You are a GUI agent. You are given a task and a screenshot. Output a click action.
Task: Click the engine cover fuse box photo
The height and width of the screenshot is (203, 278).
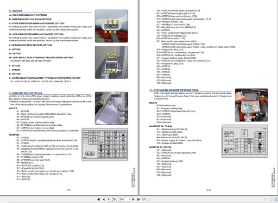click(x=252, y=105)
